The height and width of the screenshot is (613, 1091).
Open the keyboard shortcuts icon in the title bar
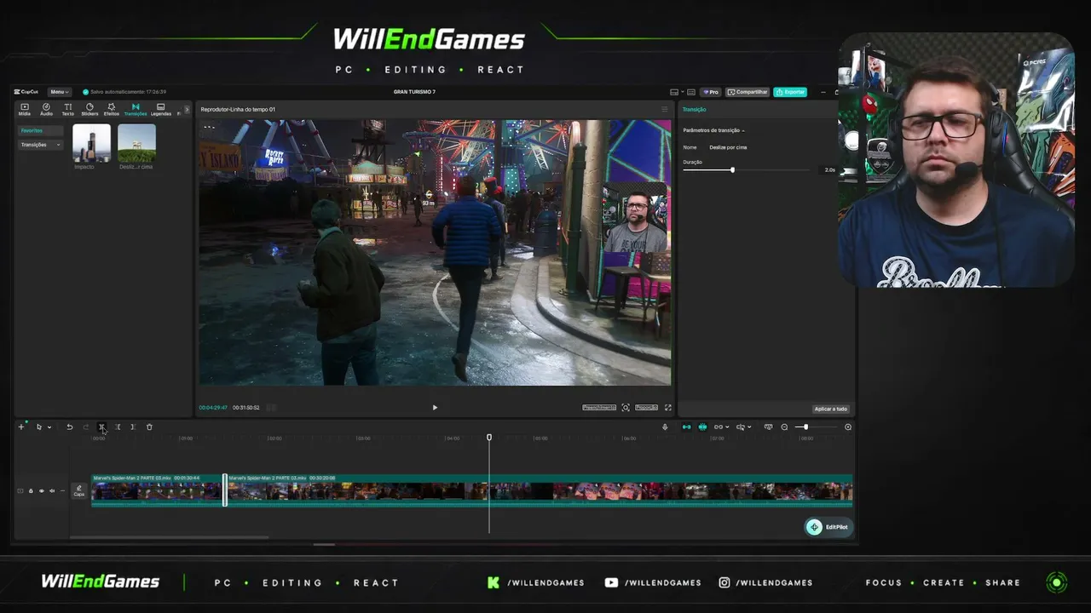[x=691, y=92]
